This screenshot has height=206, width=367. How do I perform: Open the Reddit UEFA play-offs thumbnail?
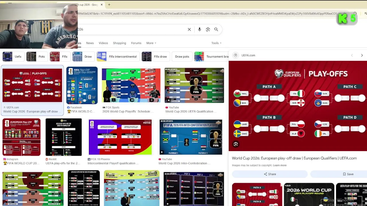64,137
